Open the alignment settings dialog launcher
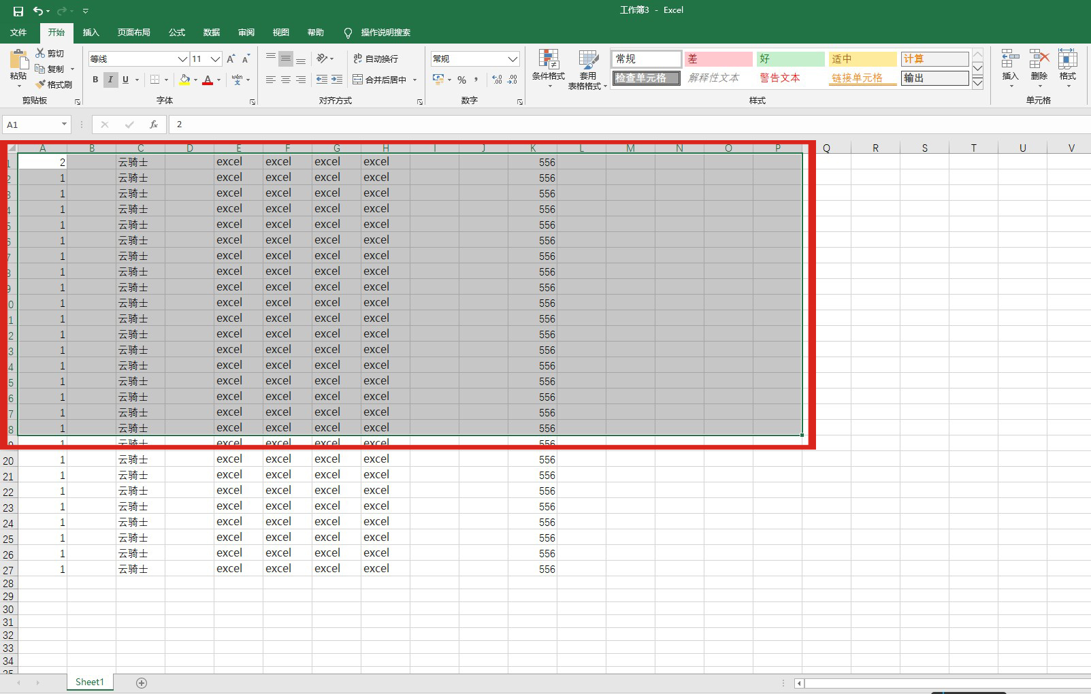Image resolution: width=1091 pixels, height=694 pixels. click(419, 102)
